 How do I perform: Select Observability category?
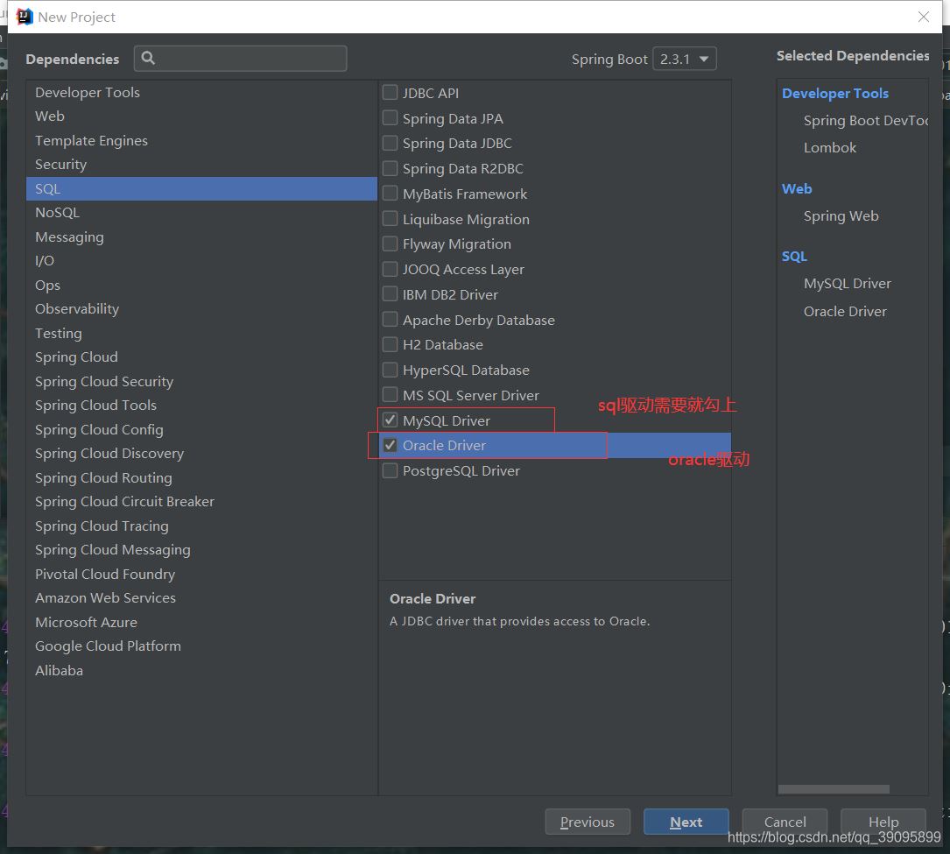point(201,308)
